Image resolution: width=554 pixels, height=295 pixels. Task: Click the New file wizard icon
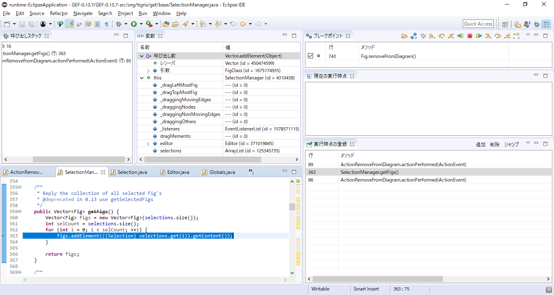[x=7, y=24]
